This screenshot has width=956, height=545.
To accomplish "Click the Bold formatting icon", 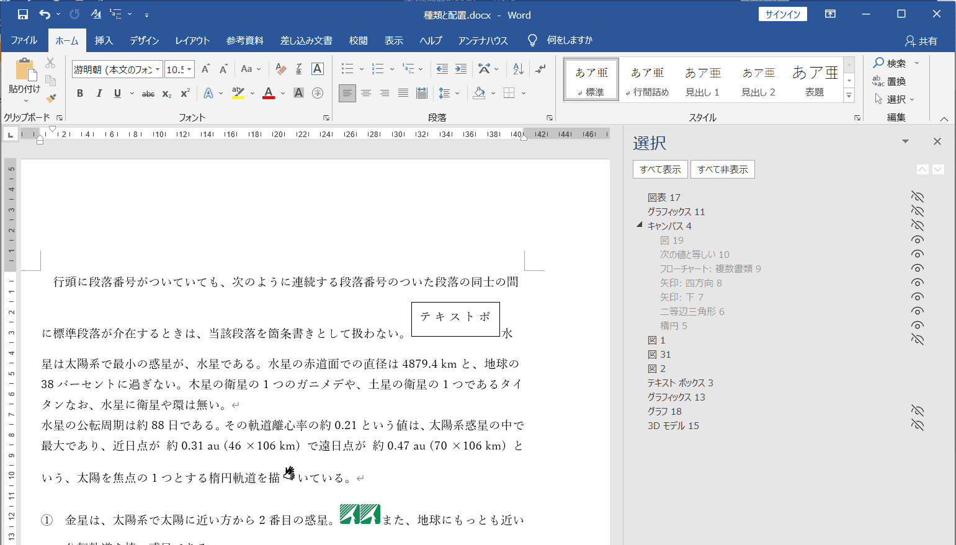I will tap(80, 94).
